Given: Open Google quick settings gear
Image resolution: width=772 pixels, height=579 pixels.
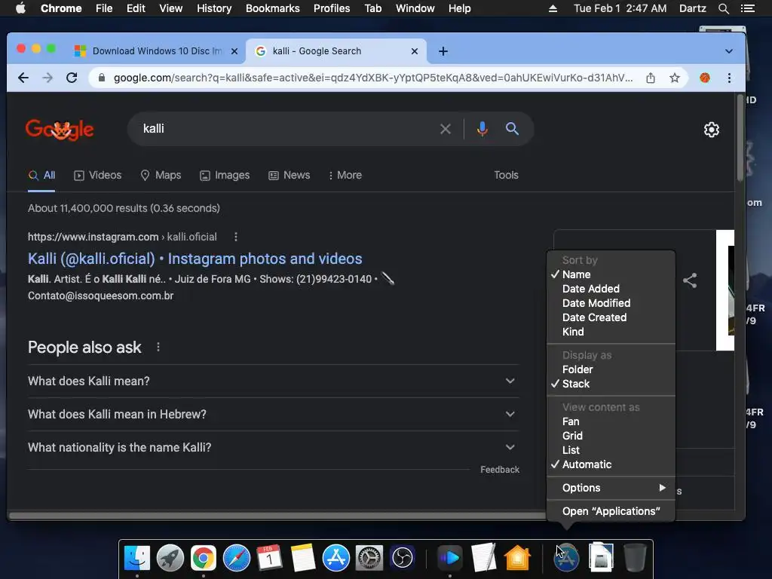Looking at the screenshot, I should coord(712,130).
